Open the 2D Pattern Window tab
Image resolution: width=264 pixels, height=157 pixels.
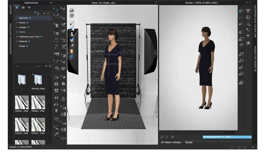tap(171, 142)
